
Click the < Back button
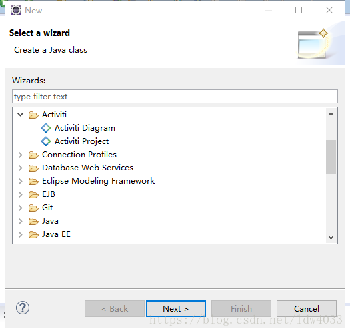[x=115, y=308]
